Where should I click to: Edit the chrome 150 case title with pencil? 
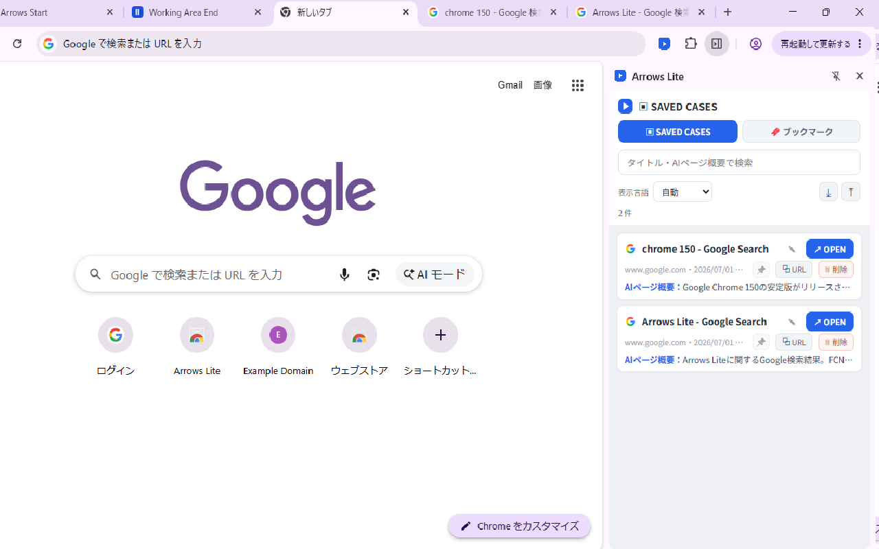(792, 250)
